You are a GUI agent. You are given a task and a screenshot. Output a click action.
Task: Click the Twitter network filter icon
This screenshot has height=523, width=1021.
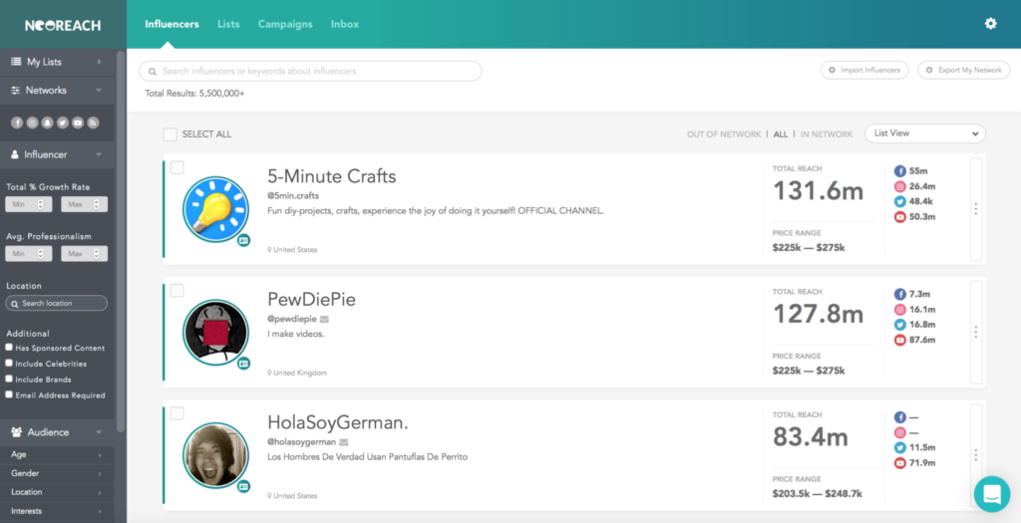62,123
